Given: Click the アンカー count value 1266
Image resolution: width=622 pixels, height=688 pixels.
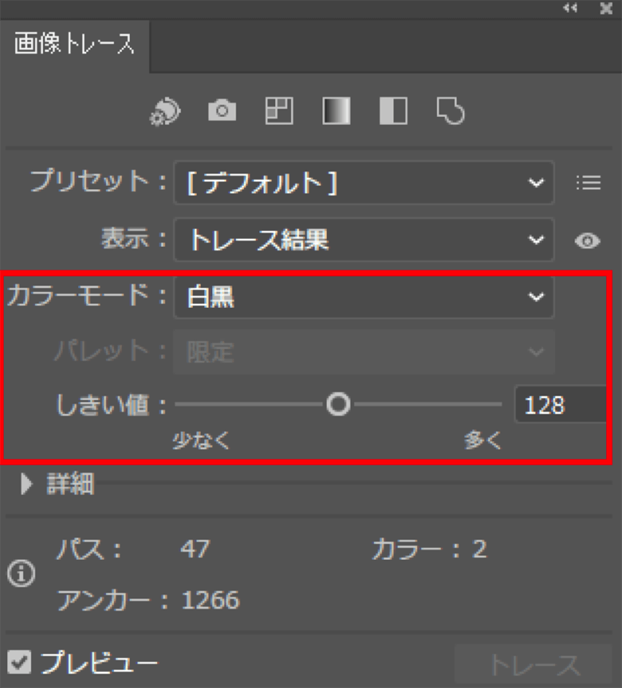Looking at the screenshot, I should click(211, 600).
